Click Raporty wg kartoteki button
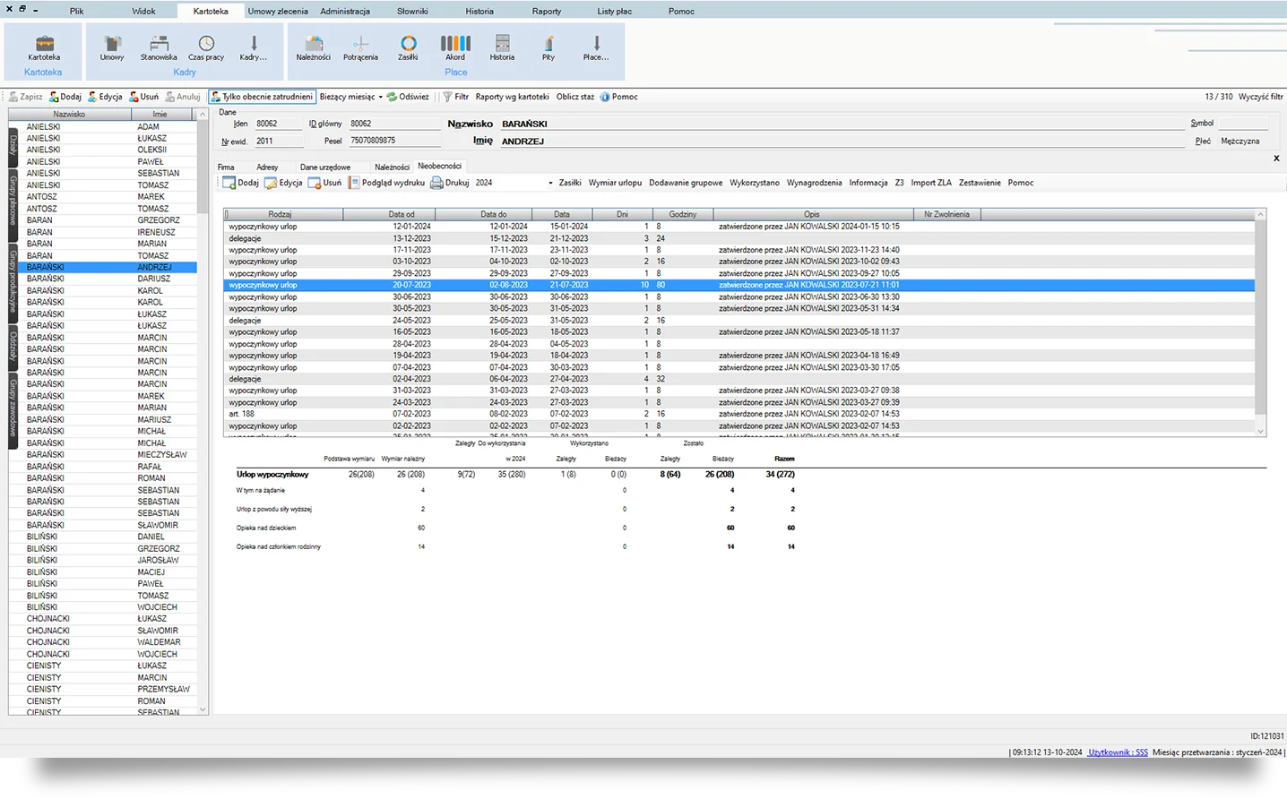Image resolution: width=1287 pixels, height=799 pixels. pyautogui.click(x=512, y=97)
